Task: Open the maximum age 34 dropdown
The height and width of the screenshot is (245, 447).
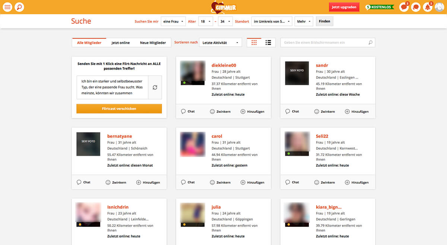Action: pyautogui.click(x=225, y=22)
